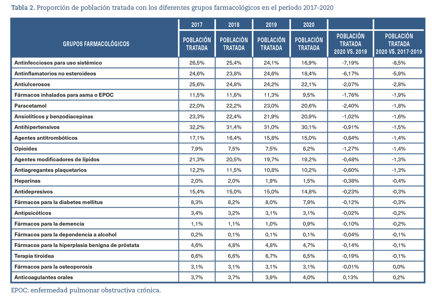Image resolution: width=432 pixels, height=296 pixels.
Task: Click Antiagregantes plaquetarios 2019 value 10,8%
Action: click(271, 170)
